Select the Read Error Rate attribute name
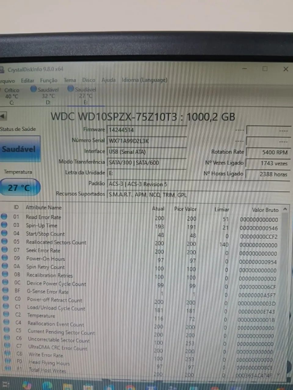This screenshot has width=293, height=390. (44, 217)
